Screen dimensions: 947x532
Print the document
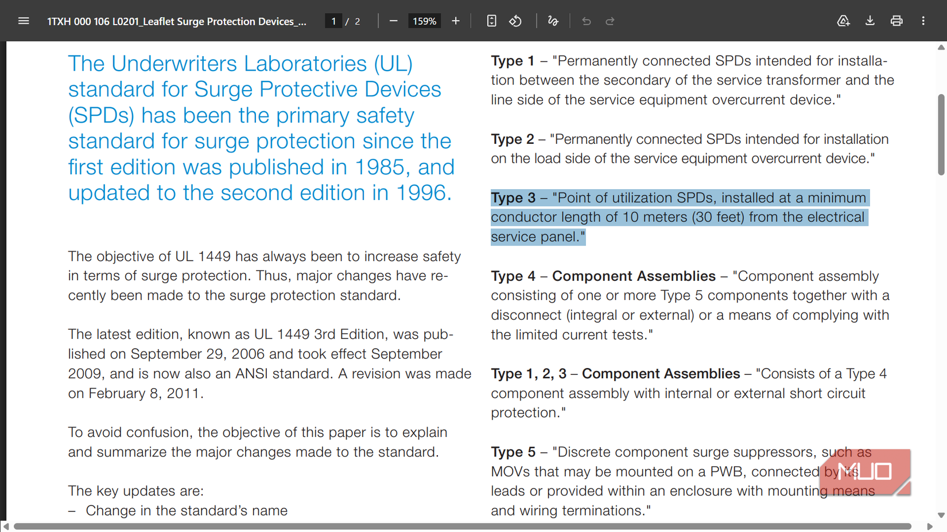click(x=896, y=21)
